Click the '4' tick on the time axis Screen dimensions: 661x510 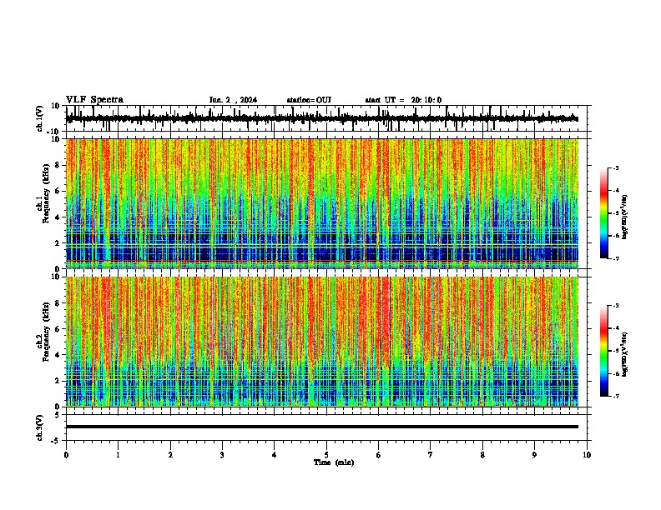tap(275, 455)
